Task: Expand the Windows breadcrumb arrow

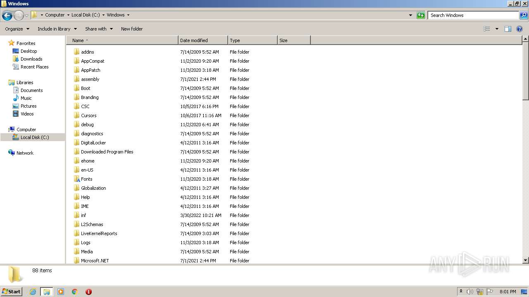Action: click(x=128, y=15)
